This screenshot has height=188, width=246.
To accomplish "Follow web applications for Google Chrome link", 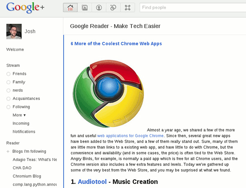I will coord(130,136).
